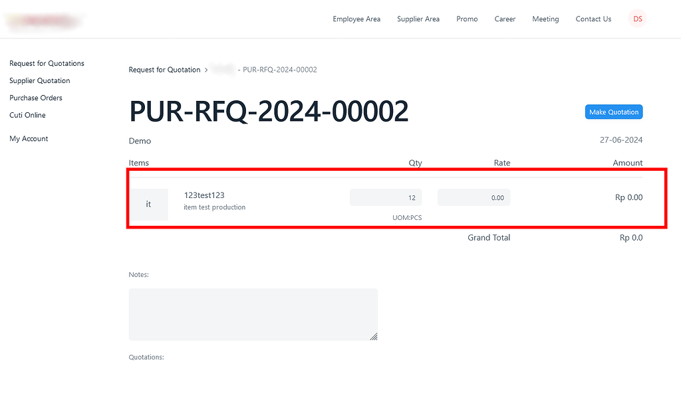Click the Make Quotation button
Viewport: 681px width, 394px height.
(613, 112)
